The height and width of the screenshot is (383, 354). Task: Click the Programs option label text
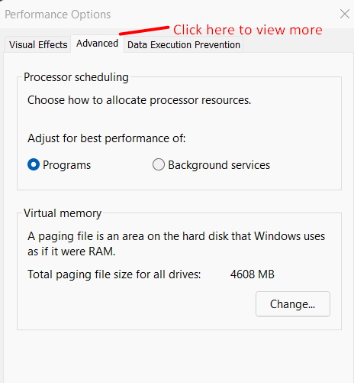(x=66, y=165)
